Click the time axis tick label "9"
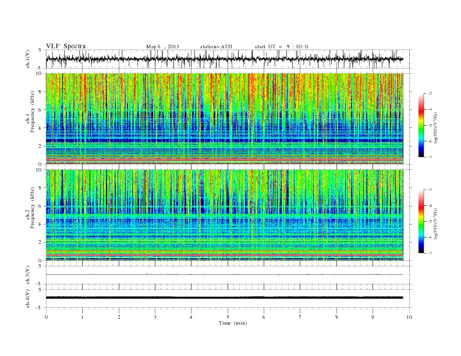The height and width of the screenshot is (356, 461). [x=373, y=317]
